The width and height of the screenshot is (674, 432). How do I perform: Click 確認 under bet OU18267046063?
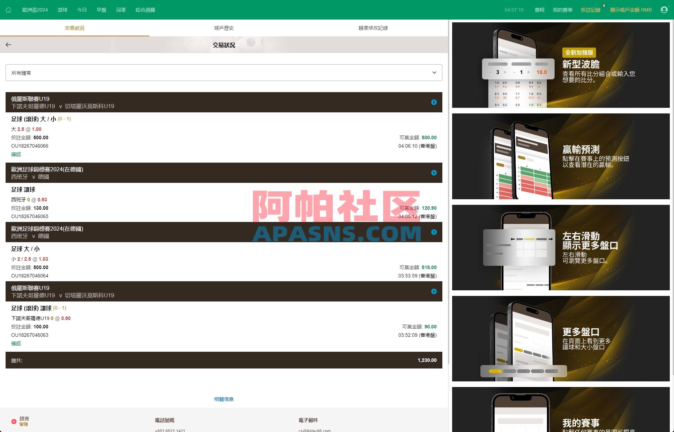pos(16,343)
